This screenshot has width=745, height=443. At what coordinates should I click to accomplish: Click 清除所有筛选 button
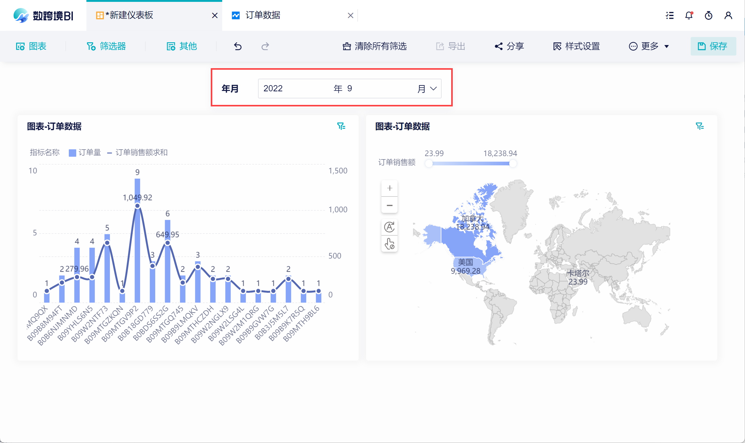tap(375, 46)
